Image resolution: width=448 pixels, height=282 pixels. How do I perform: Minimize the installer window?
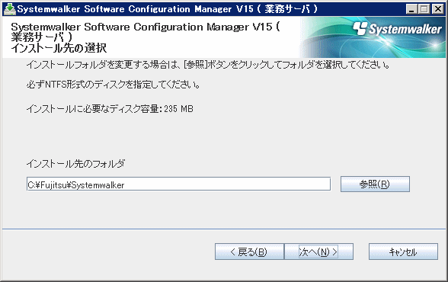click(411, 9)
